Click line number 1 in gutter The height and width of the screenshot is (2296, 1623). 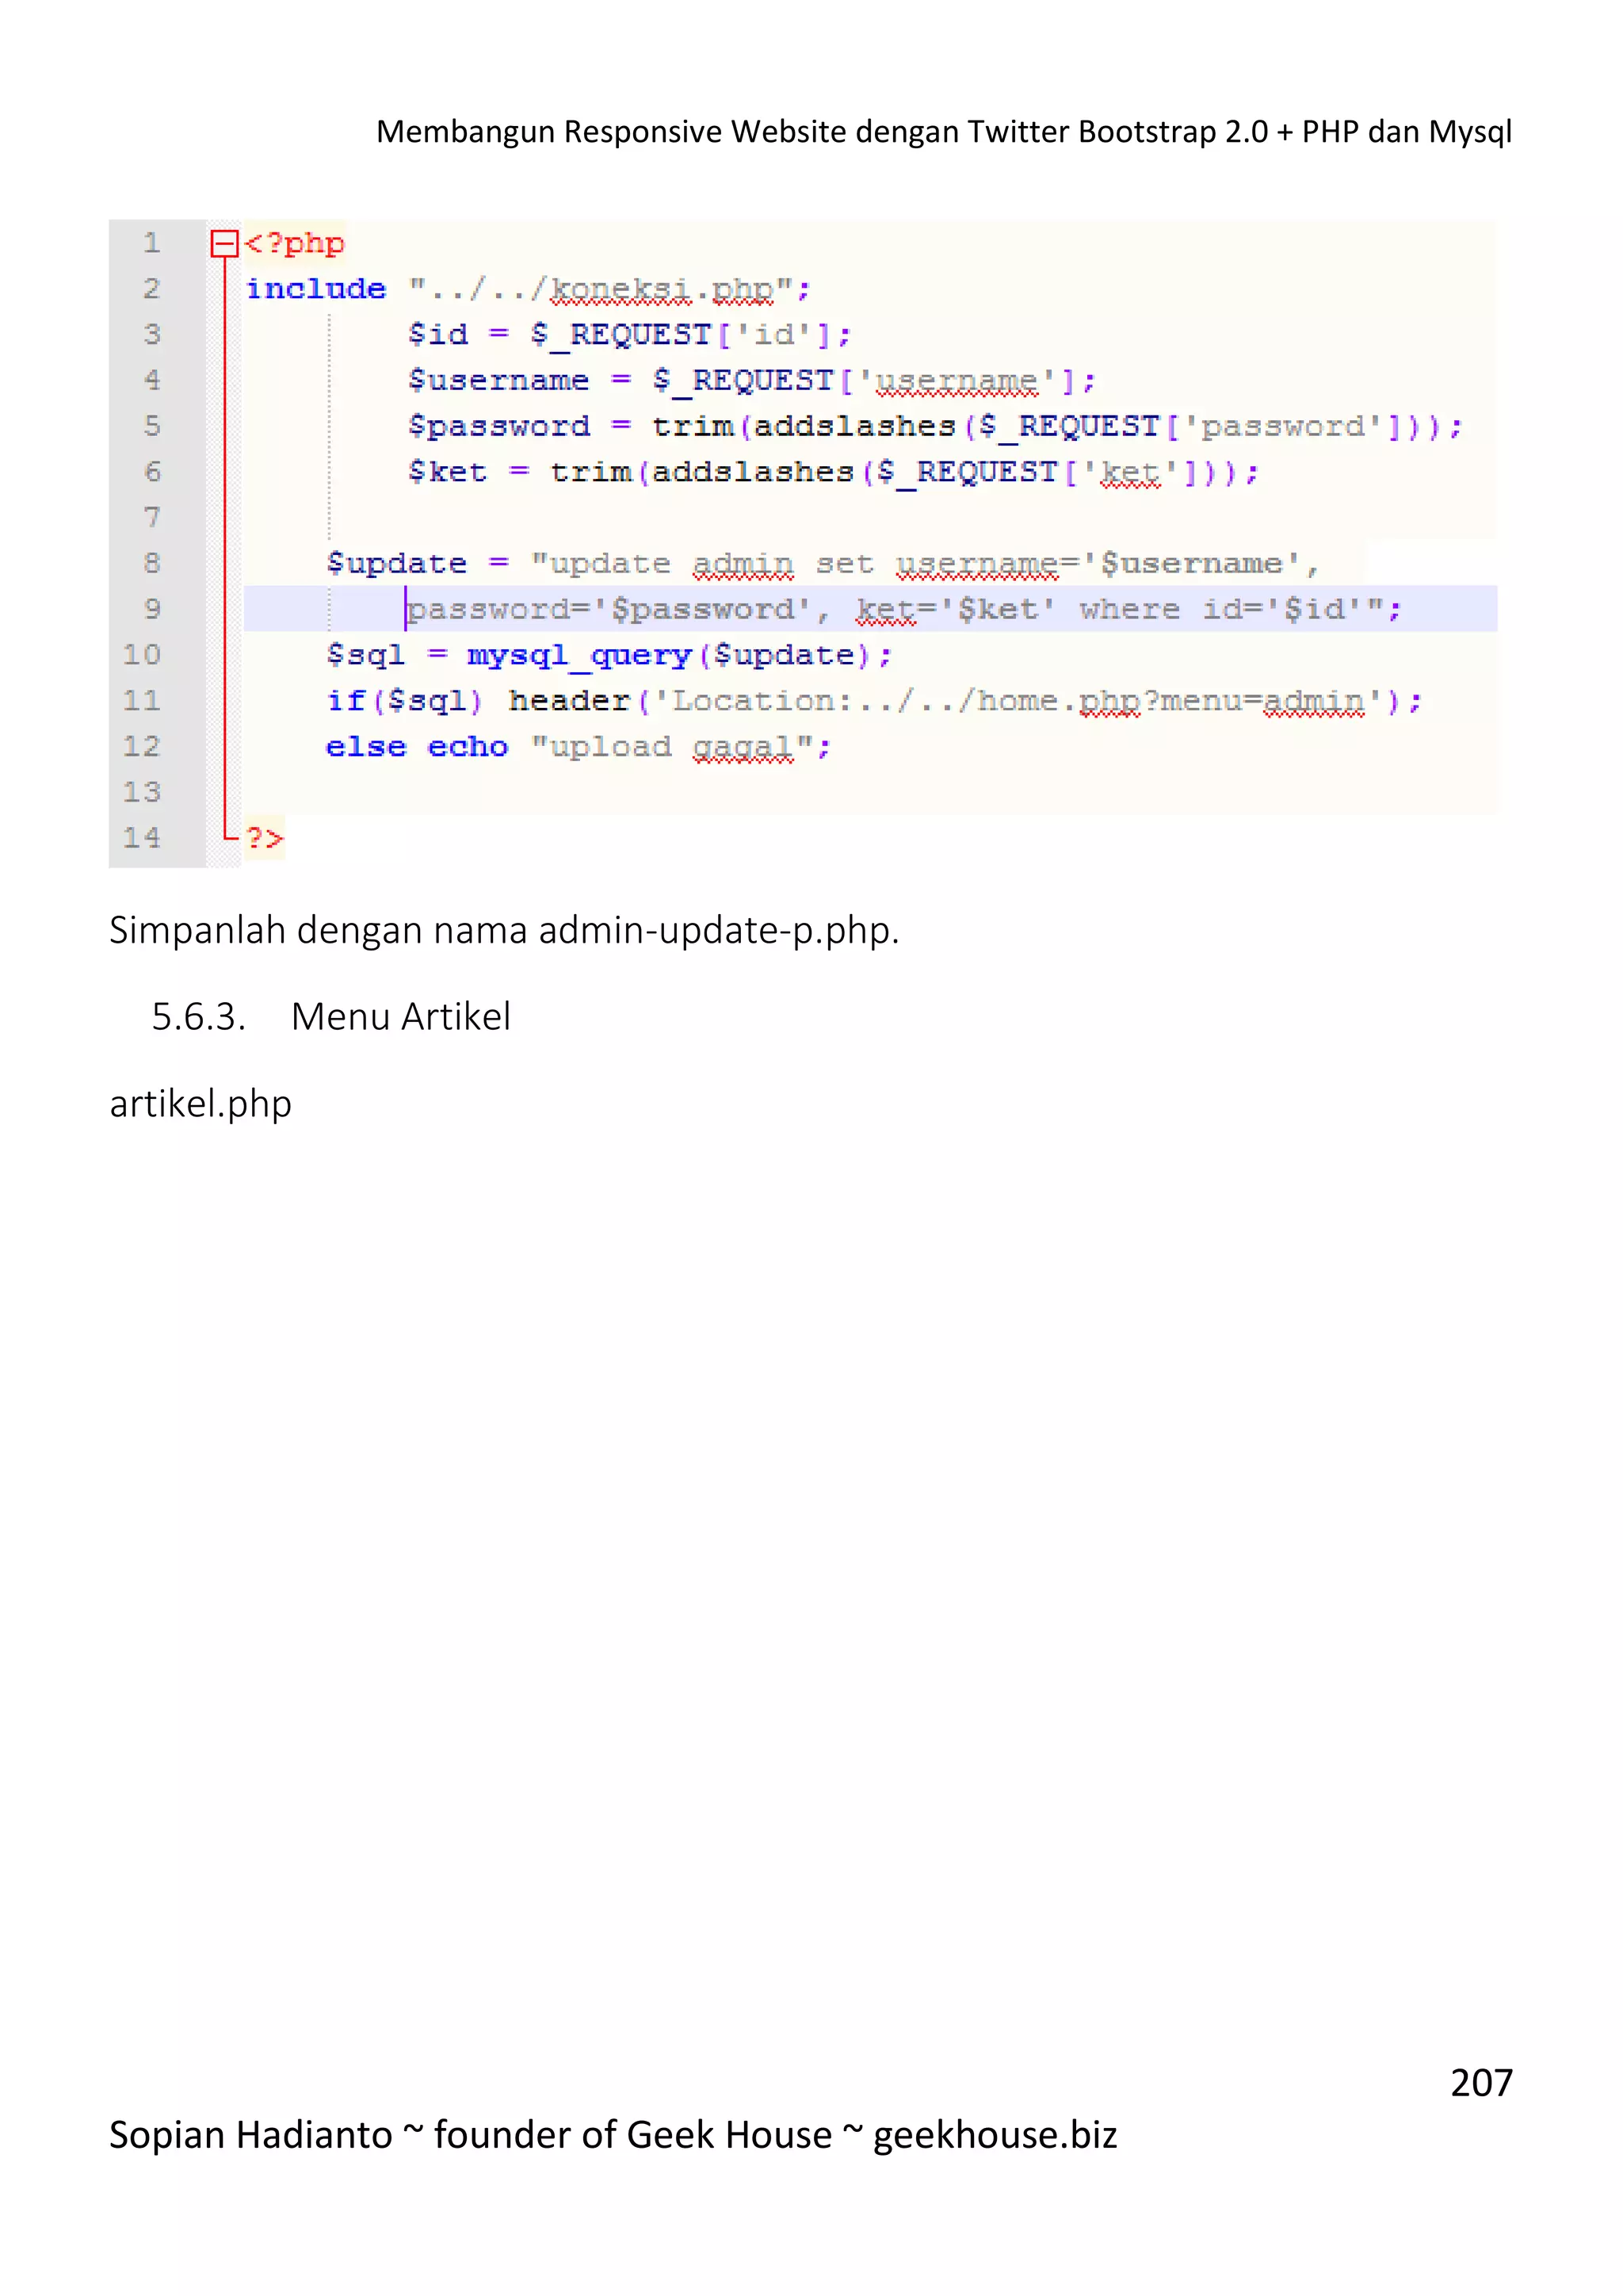152,243
